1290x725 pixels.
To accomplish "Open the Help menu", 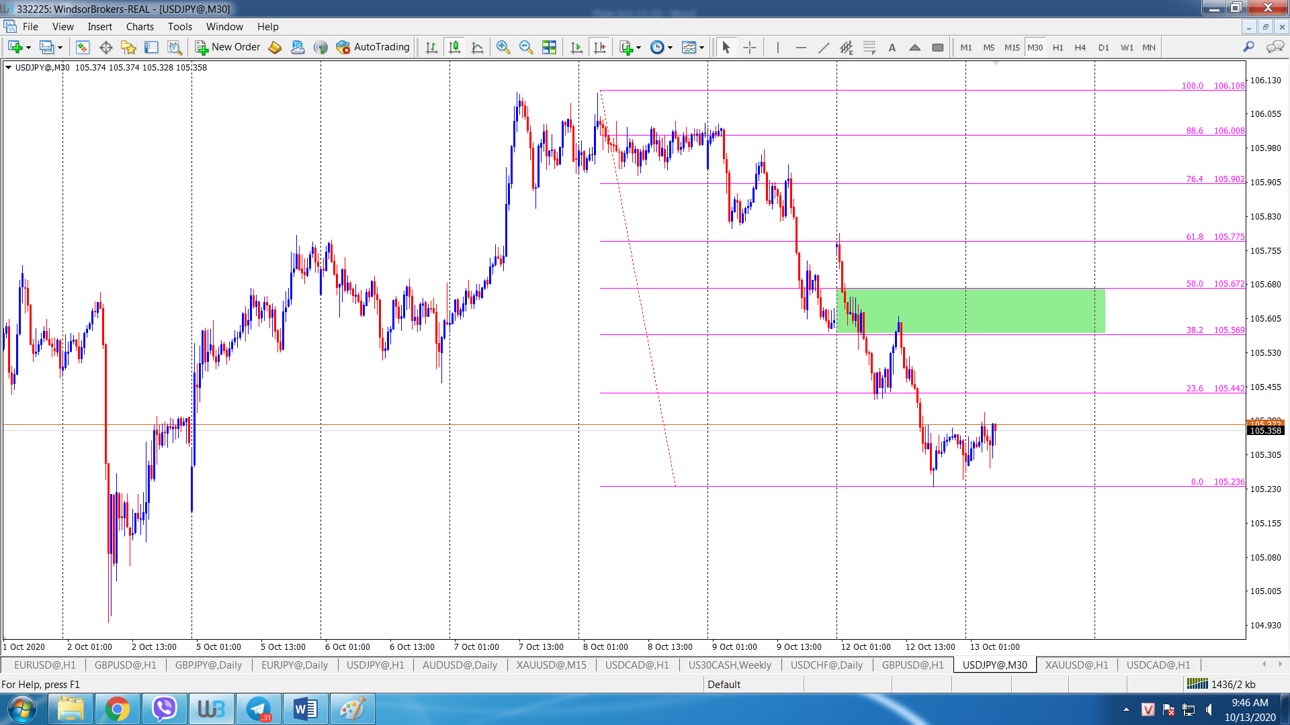I will [267, 27].
